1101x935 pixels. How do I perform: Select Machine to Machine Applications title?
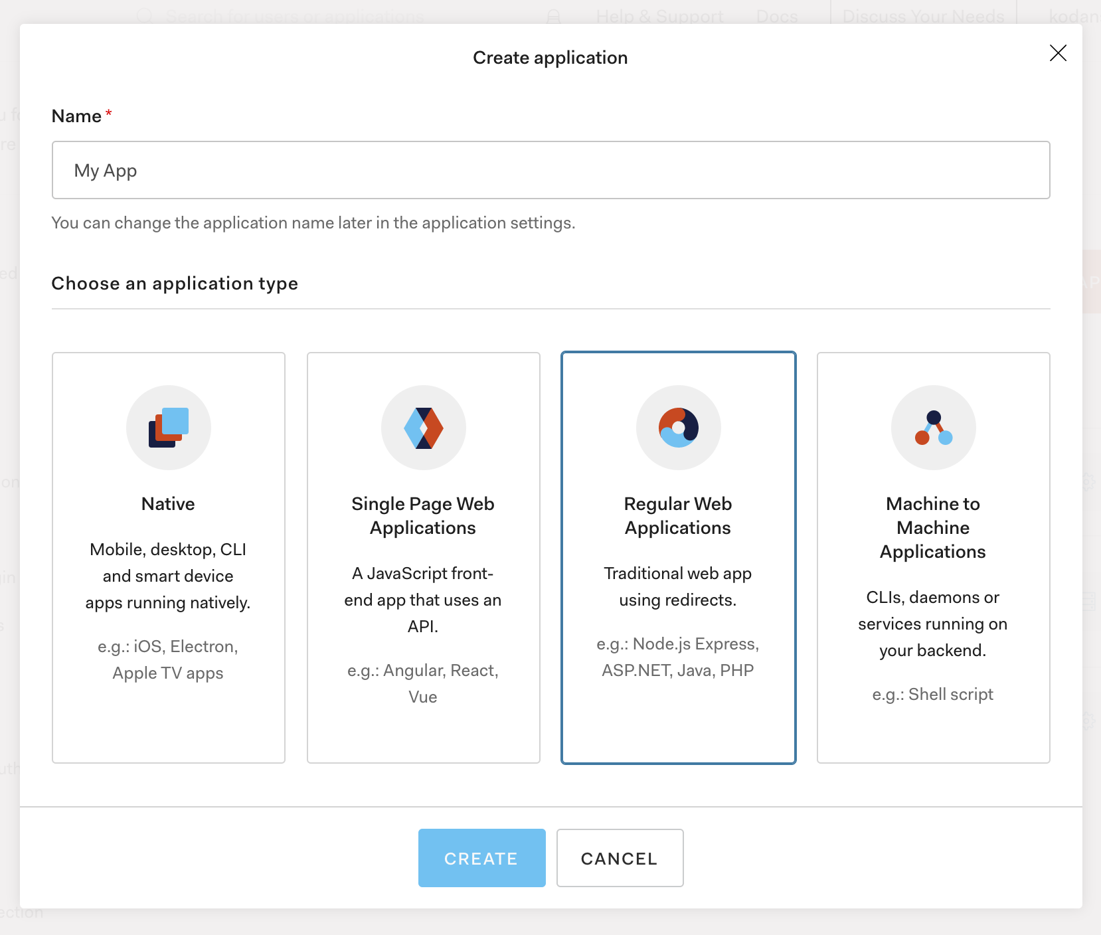[x=933, y=528]
